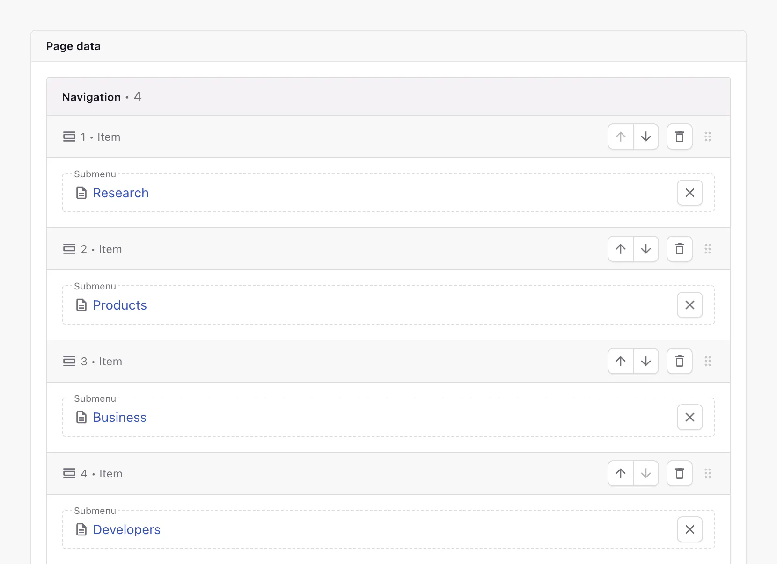Collapse the '2 • Item' header
The image size is (777, 564).
[388, 249]
